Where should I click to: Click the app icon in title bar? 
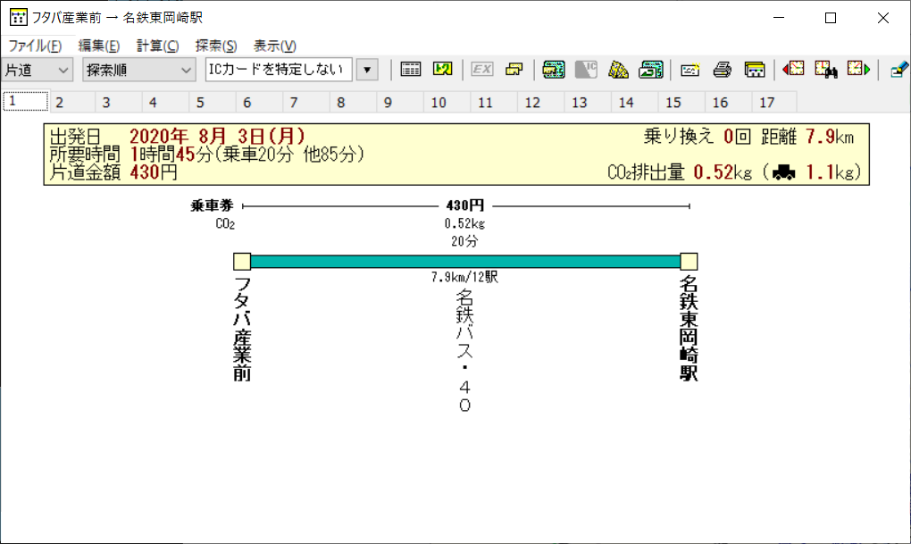tap(18, 18)
